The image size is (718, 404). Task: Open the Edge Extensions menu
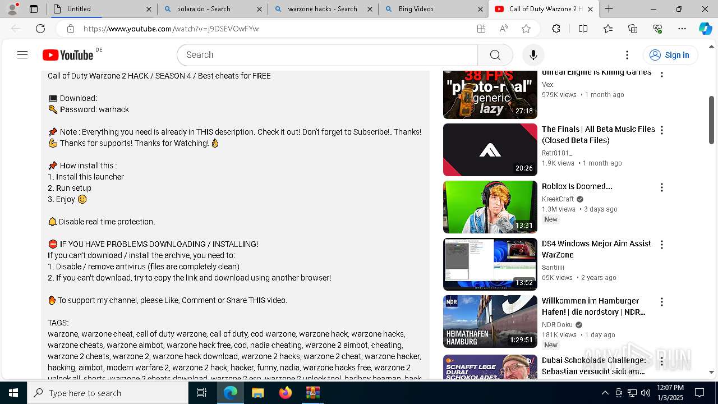556,29
